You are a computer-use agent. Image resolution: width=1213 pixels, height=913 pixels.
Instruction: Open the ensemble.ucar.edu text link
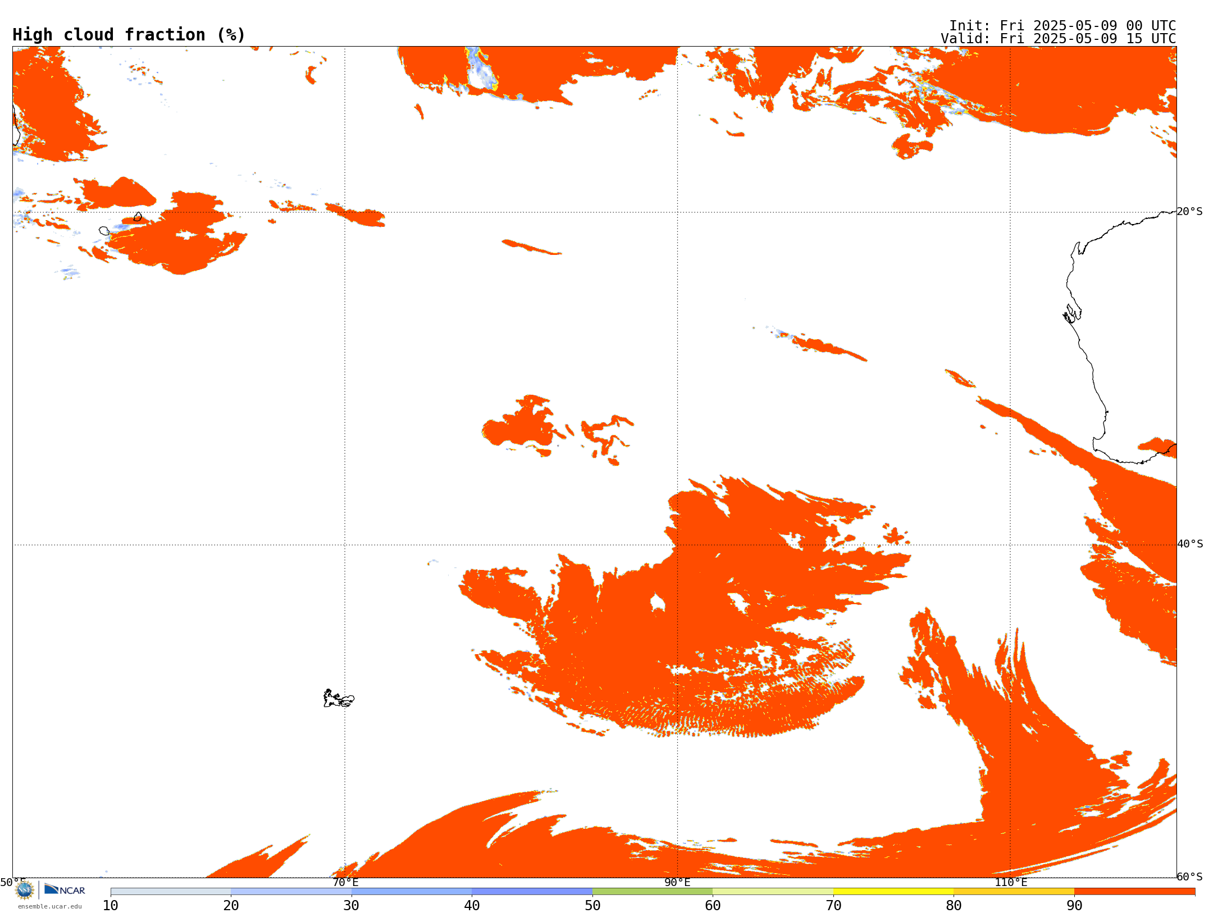coord(49,906)
